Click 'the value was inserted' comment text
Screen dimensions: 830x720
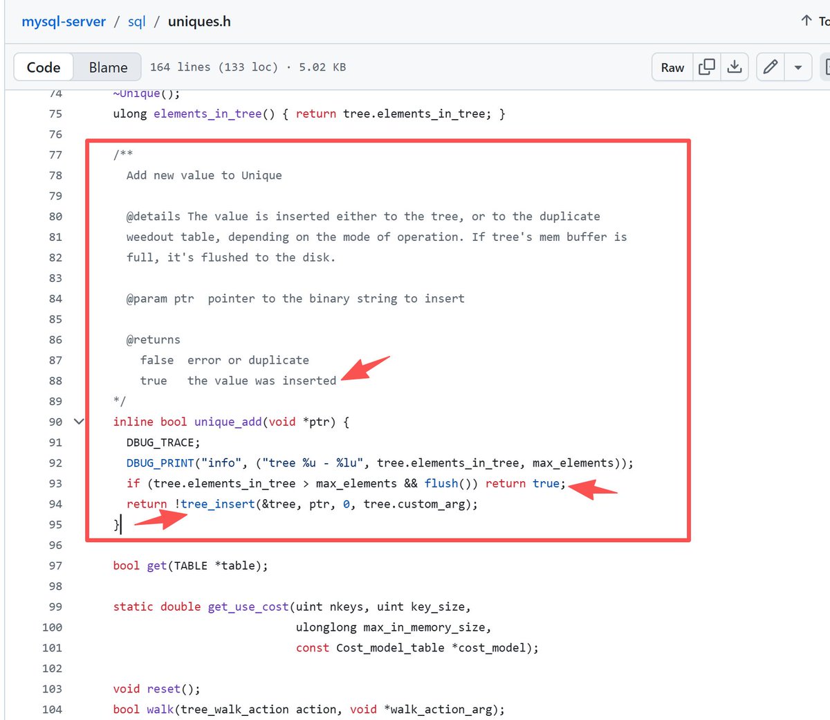coord(262,381)
